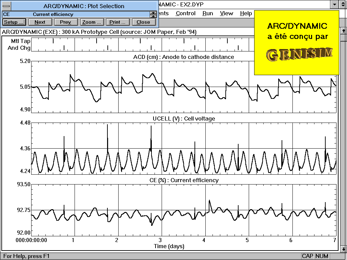Click the UCELL Cell voltage plot title
Image resolution: width=347 pixels, height=260 pixels.
(x=184, y=119)
